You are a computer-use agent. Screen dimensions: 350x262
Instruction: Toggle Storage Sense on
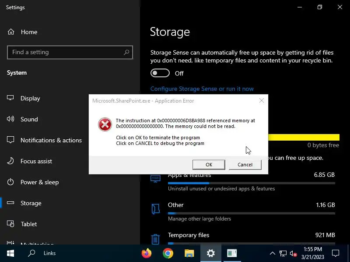click(160, 73)
